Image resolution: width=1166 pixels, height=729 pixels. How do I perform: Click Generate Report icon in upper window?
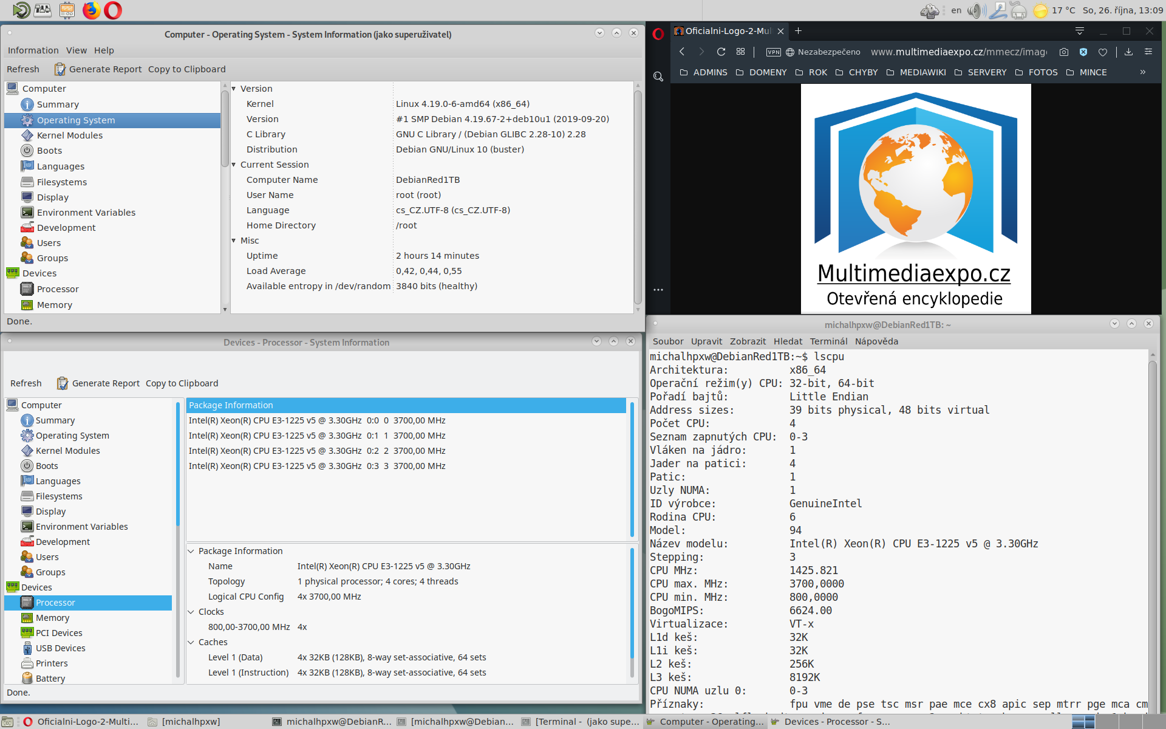pos(60,69)
